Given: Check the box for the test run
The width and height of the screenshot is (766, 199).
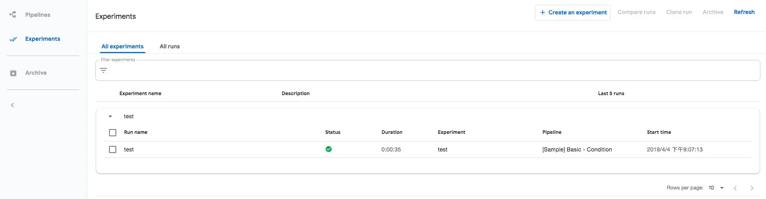Looking at the screenshot, I should 113,149.
